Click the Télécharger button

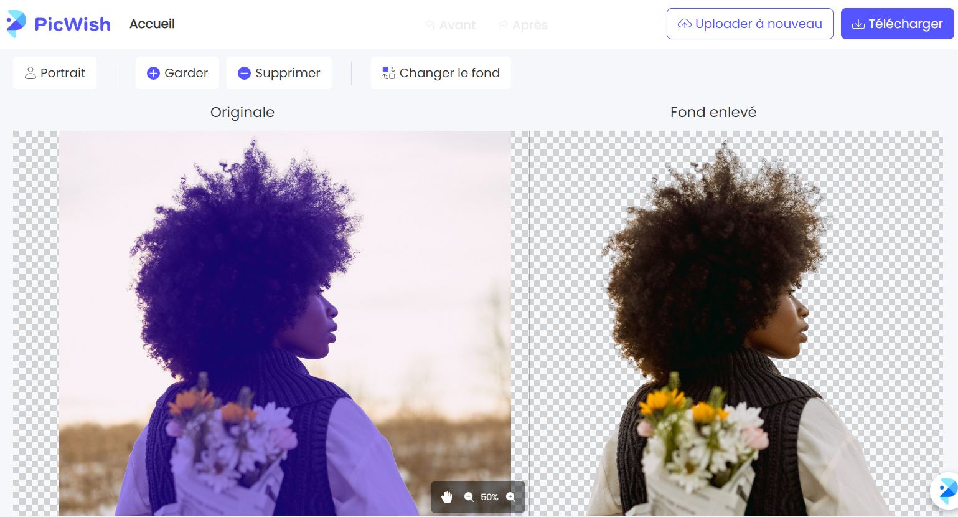point(897,24)
